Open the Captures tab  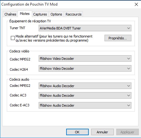tap(40, 14)
